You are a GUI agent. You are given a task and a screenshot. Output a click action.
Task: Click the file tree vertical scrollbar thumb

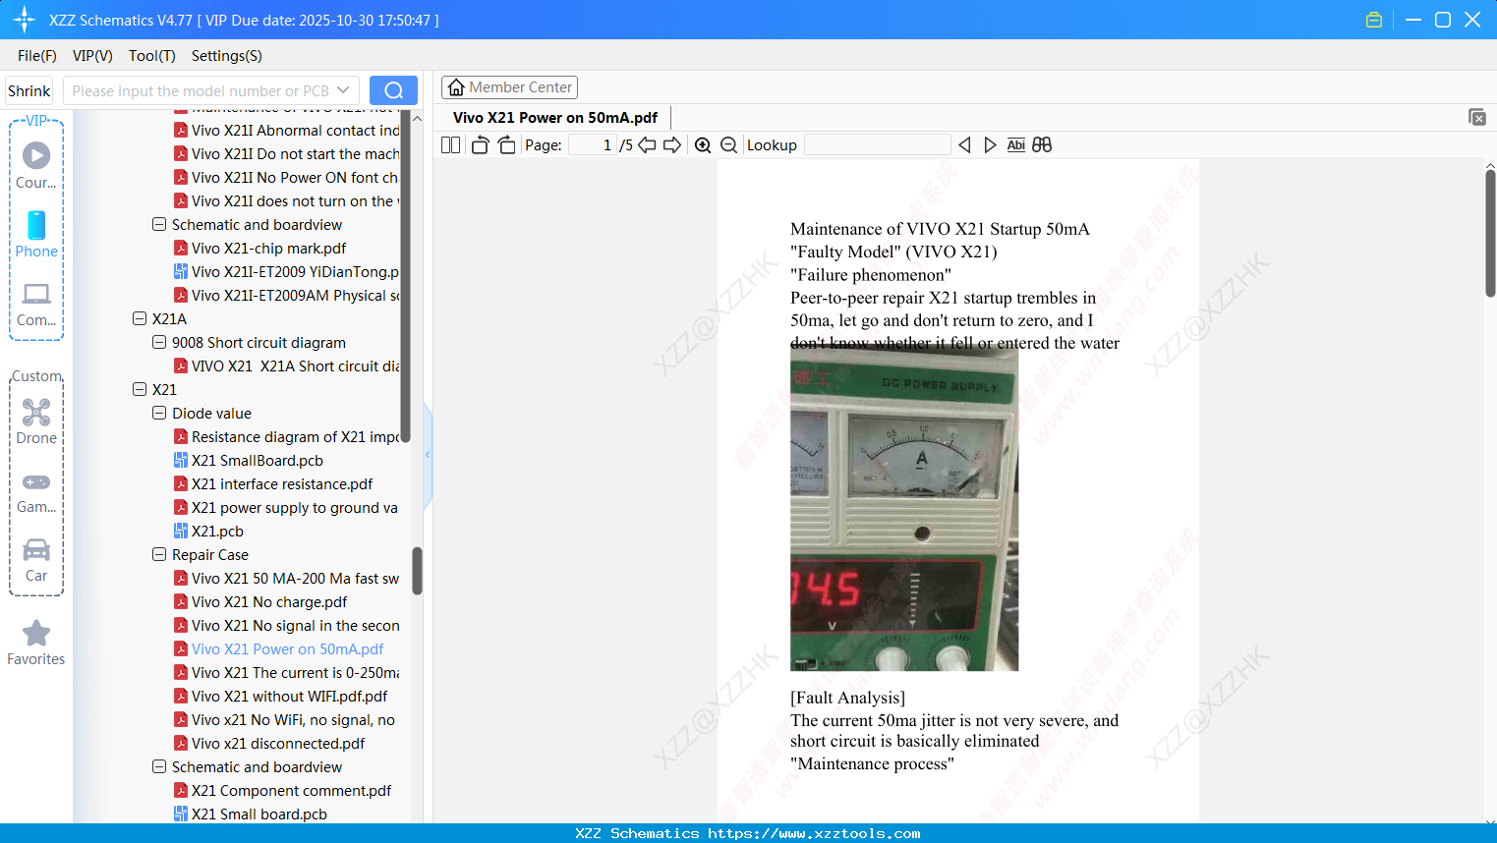pyautogui.click(x=406, y=275)
